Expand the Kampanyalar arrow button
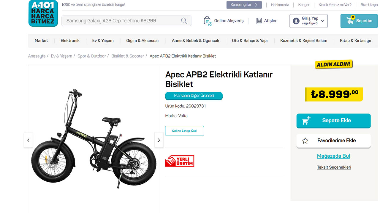Viewport: 380px width, 213px height. click(256, 5)
